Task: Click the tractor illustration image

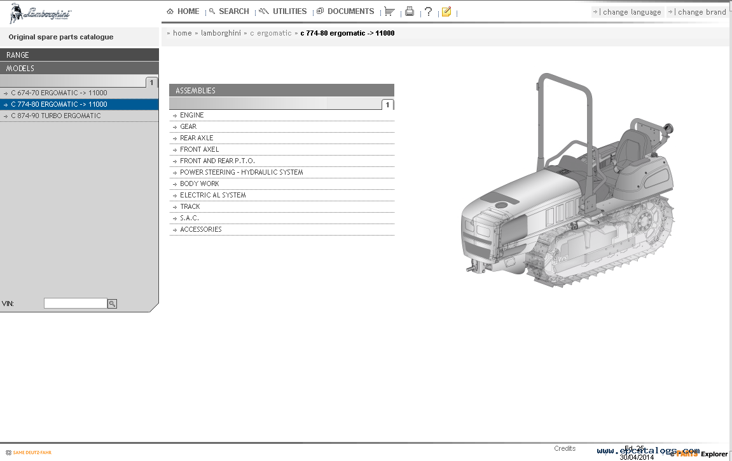Action: (x=568, y=180)
